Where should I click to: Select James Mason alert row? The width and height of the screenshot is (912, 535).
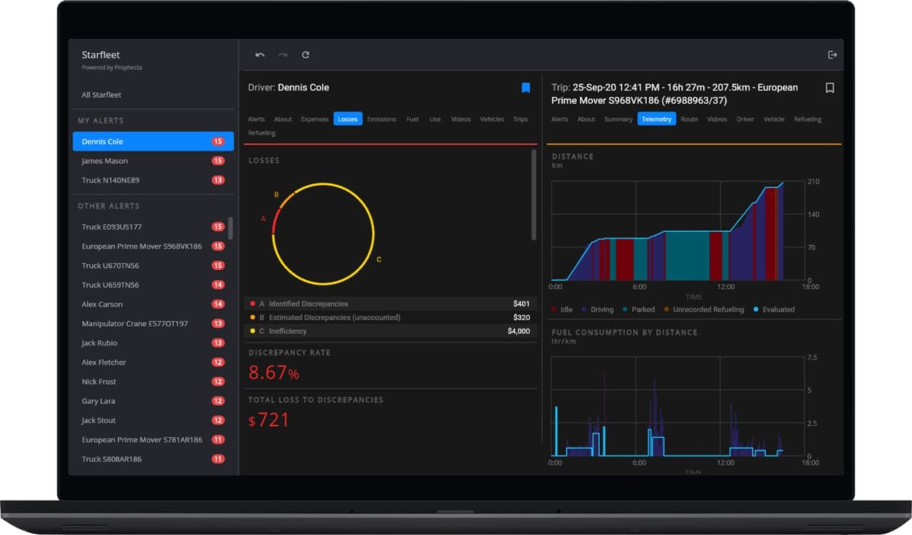click(x=153, y=161)
